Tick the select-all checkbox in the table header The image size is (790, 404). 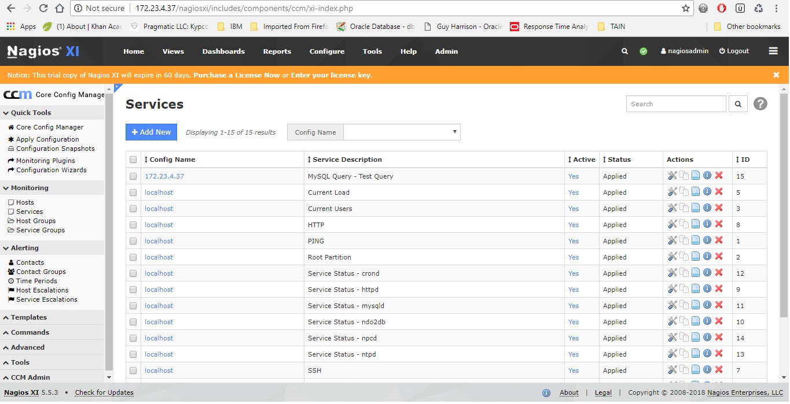click(x=133, y=160)
